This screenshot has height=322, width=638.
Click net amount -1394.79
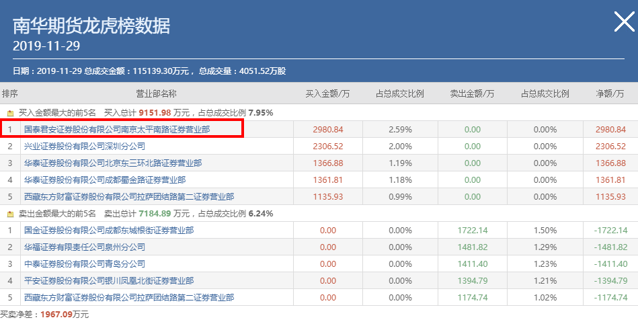click(x=610, y=281)
